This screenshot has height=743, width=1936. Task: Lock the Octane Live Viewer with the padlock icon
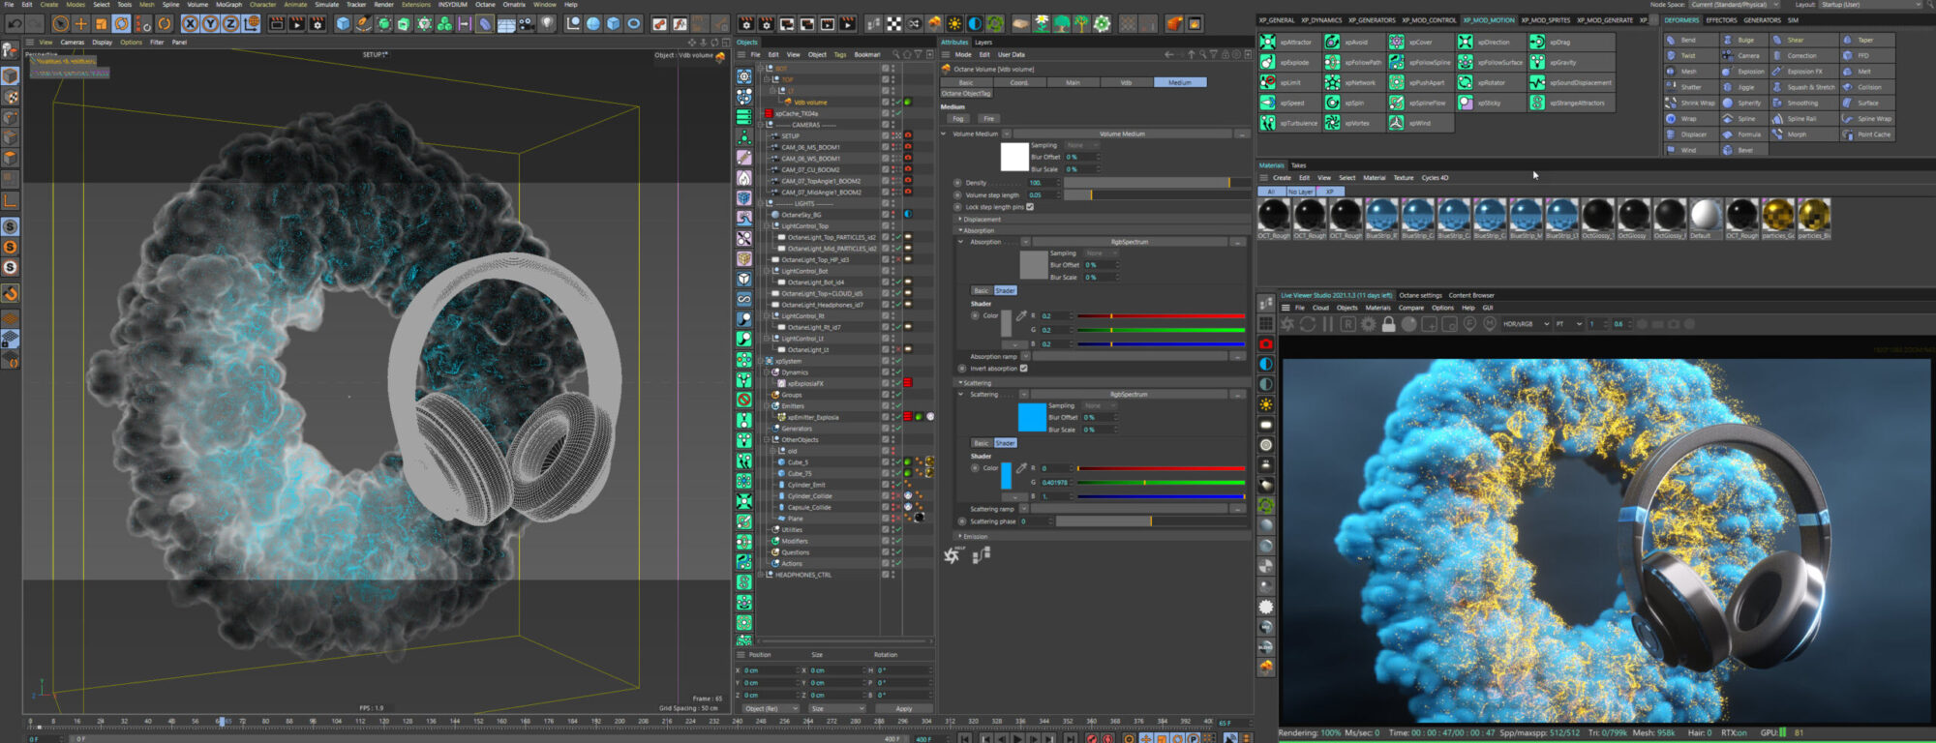click(x=1388, y=324)
